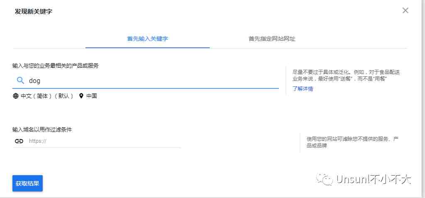The image size is (425, 198).
Task: Open the 中文(简体)(默认) language selector
Action: pos(47,96)
